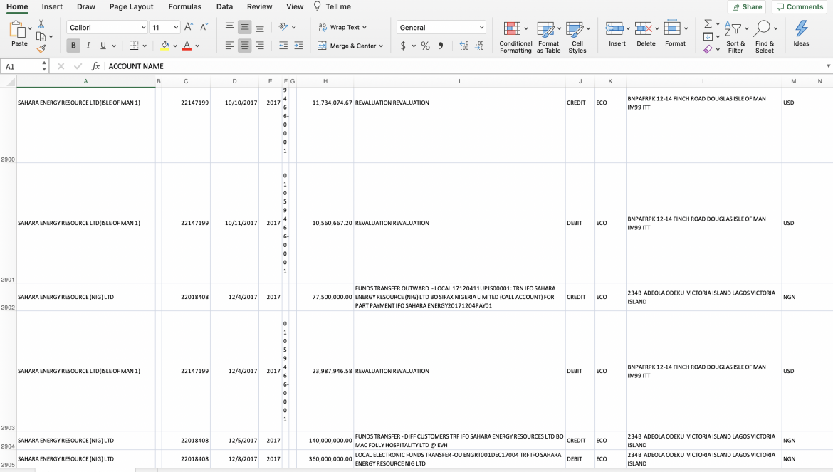Apply currency dollar format
The image size is (833, 472).
coord(403,46)
